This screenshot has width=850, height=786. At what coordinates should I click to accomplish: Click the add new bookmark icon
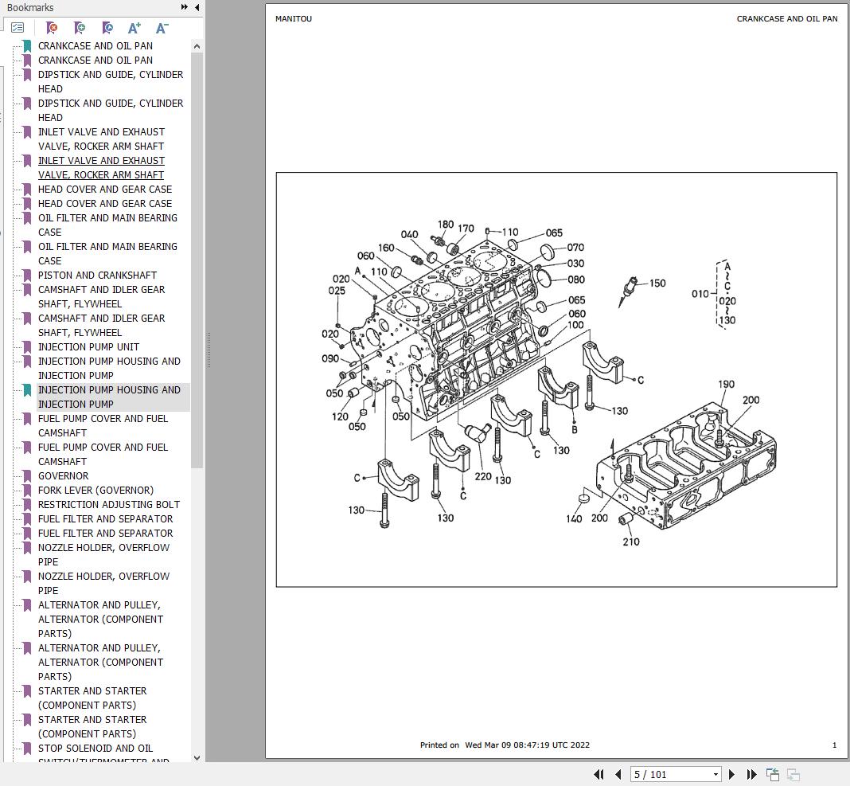coord(80,28)
